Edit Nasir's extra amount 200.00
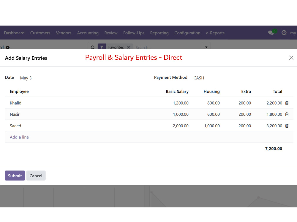The width and height of the screenshot is (297, 222). [245, 114]
